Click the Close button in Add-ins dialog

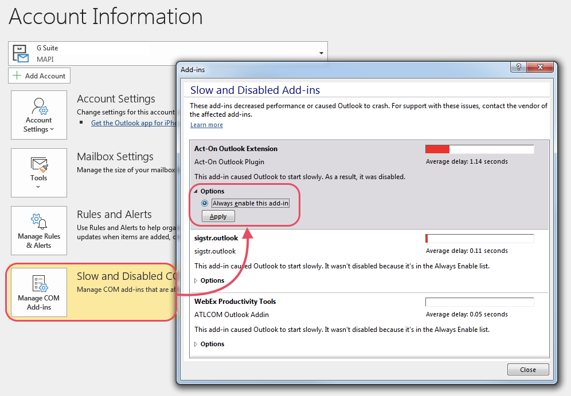(x=528, y=370)
